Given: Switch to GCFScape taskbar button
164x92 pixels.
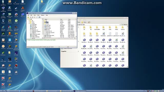Looking at the screenshot, I should [x=80, y=91].
